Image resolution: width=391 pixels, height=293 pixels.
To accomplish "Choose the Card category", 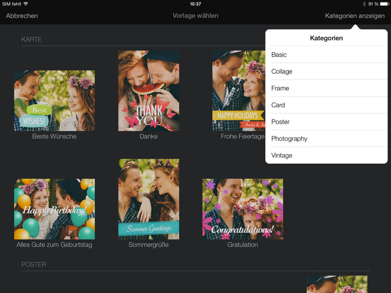I will pyautogui.click(x=327, y=105).
